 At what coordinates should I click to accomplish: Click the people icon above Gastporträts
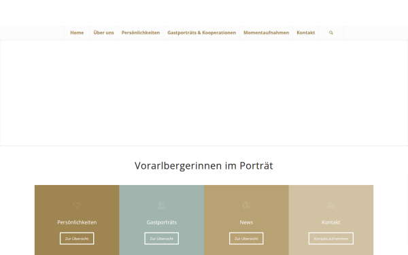pos(162,205)
